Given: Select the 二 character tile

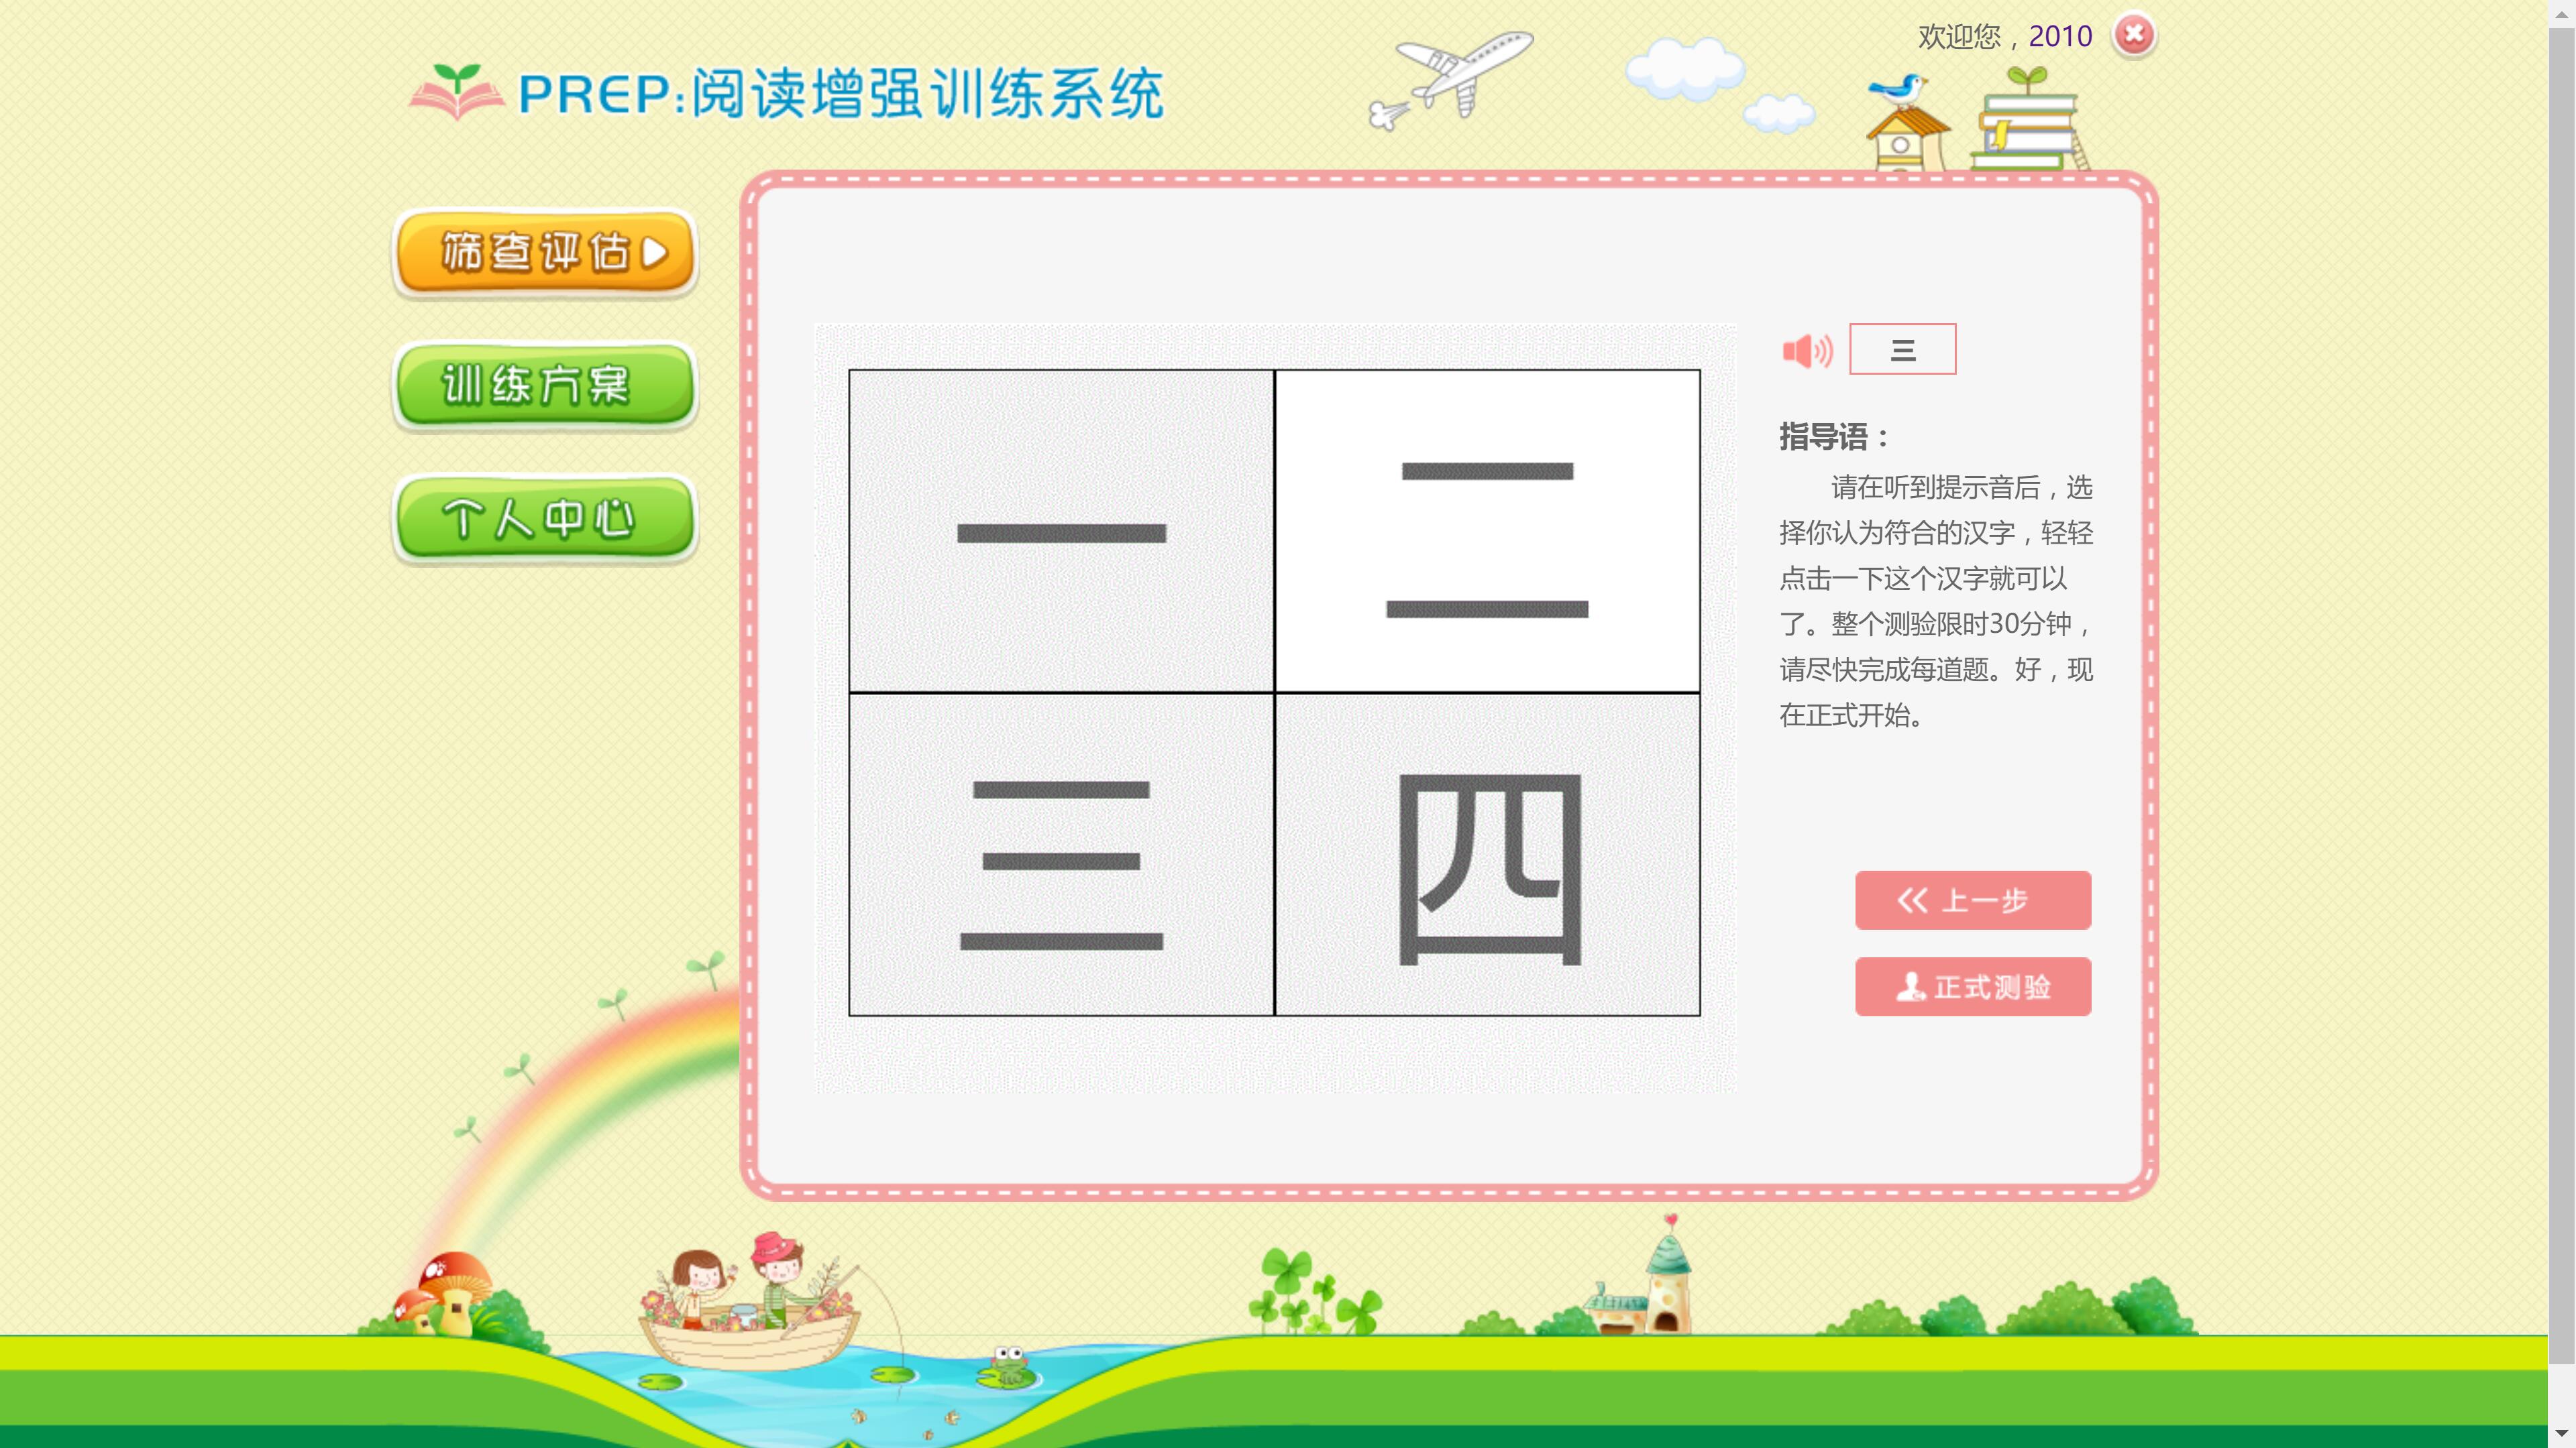Looking at the screenshot, I should pyautogui.click(x=1487, y=531).
